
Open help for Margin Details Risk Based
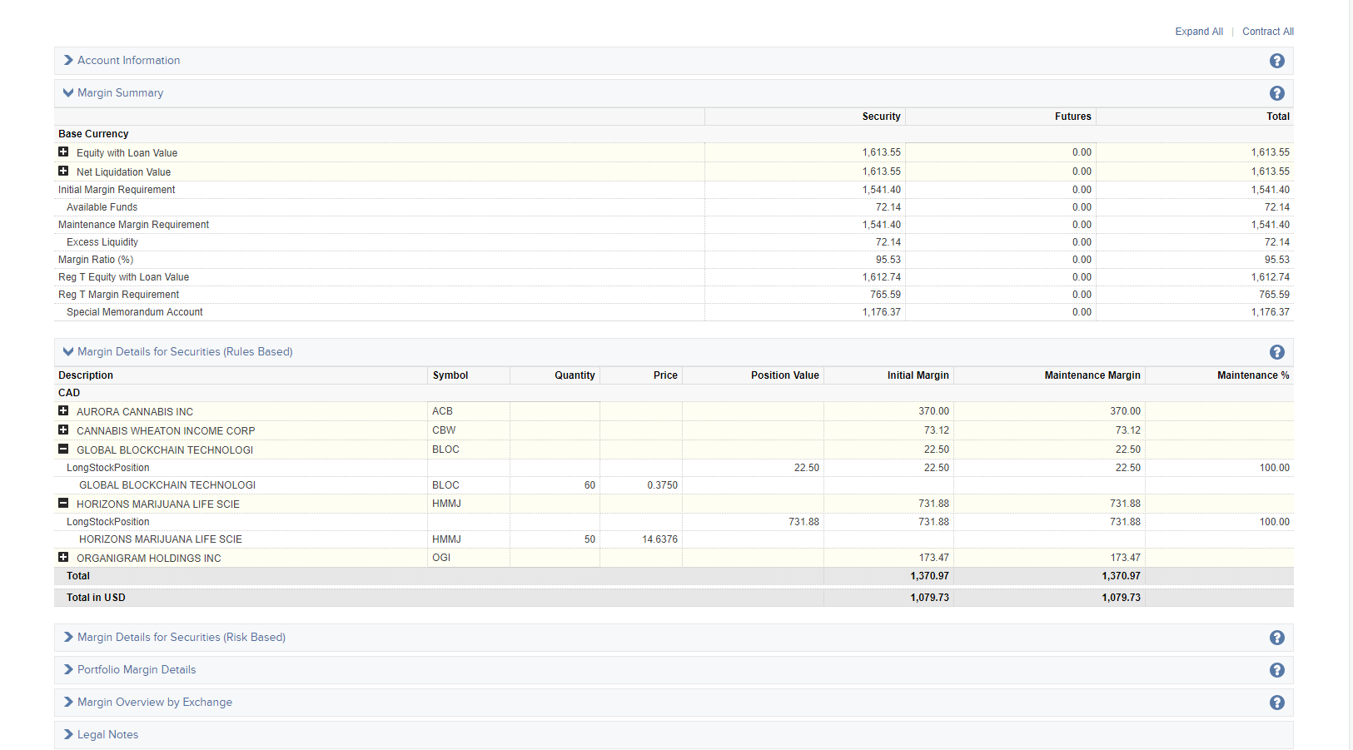pos(1276,638)
